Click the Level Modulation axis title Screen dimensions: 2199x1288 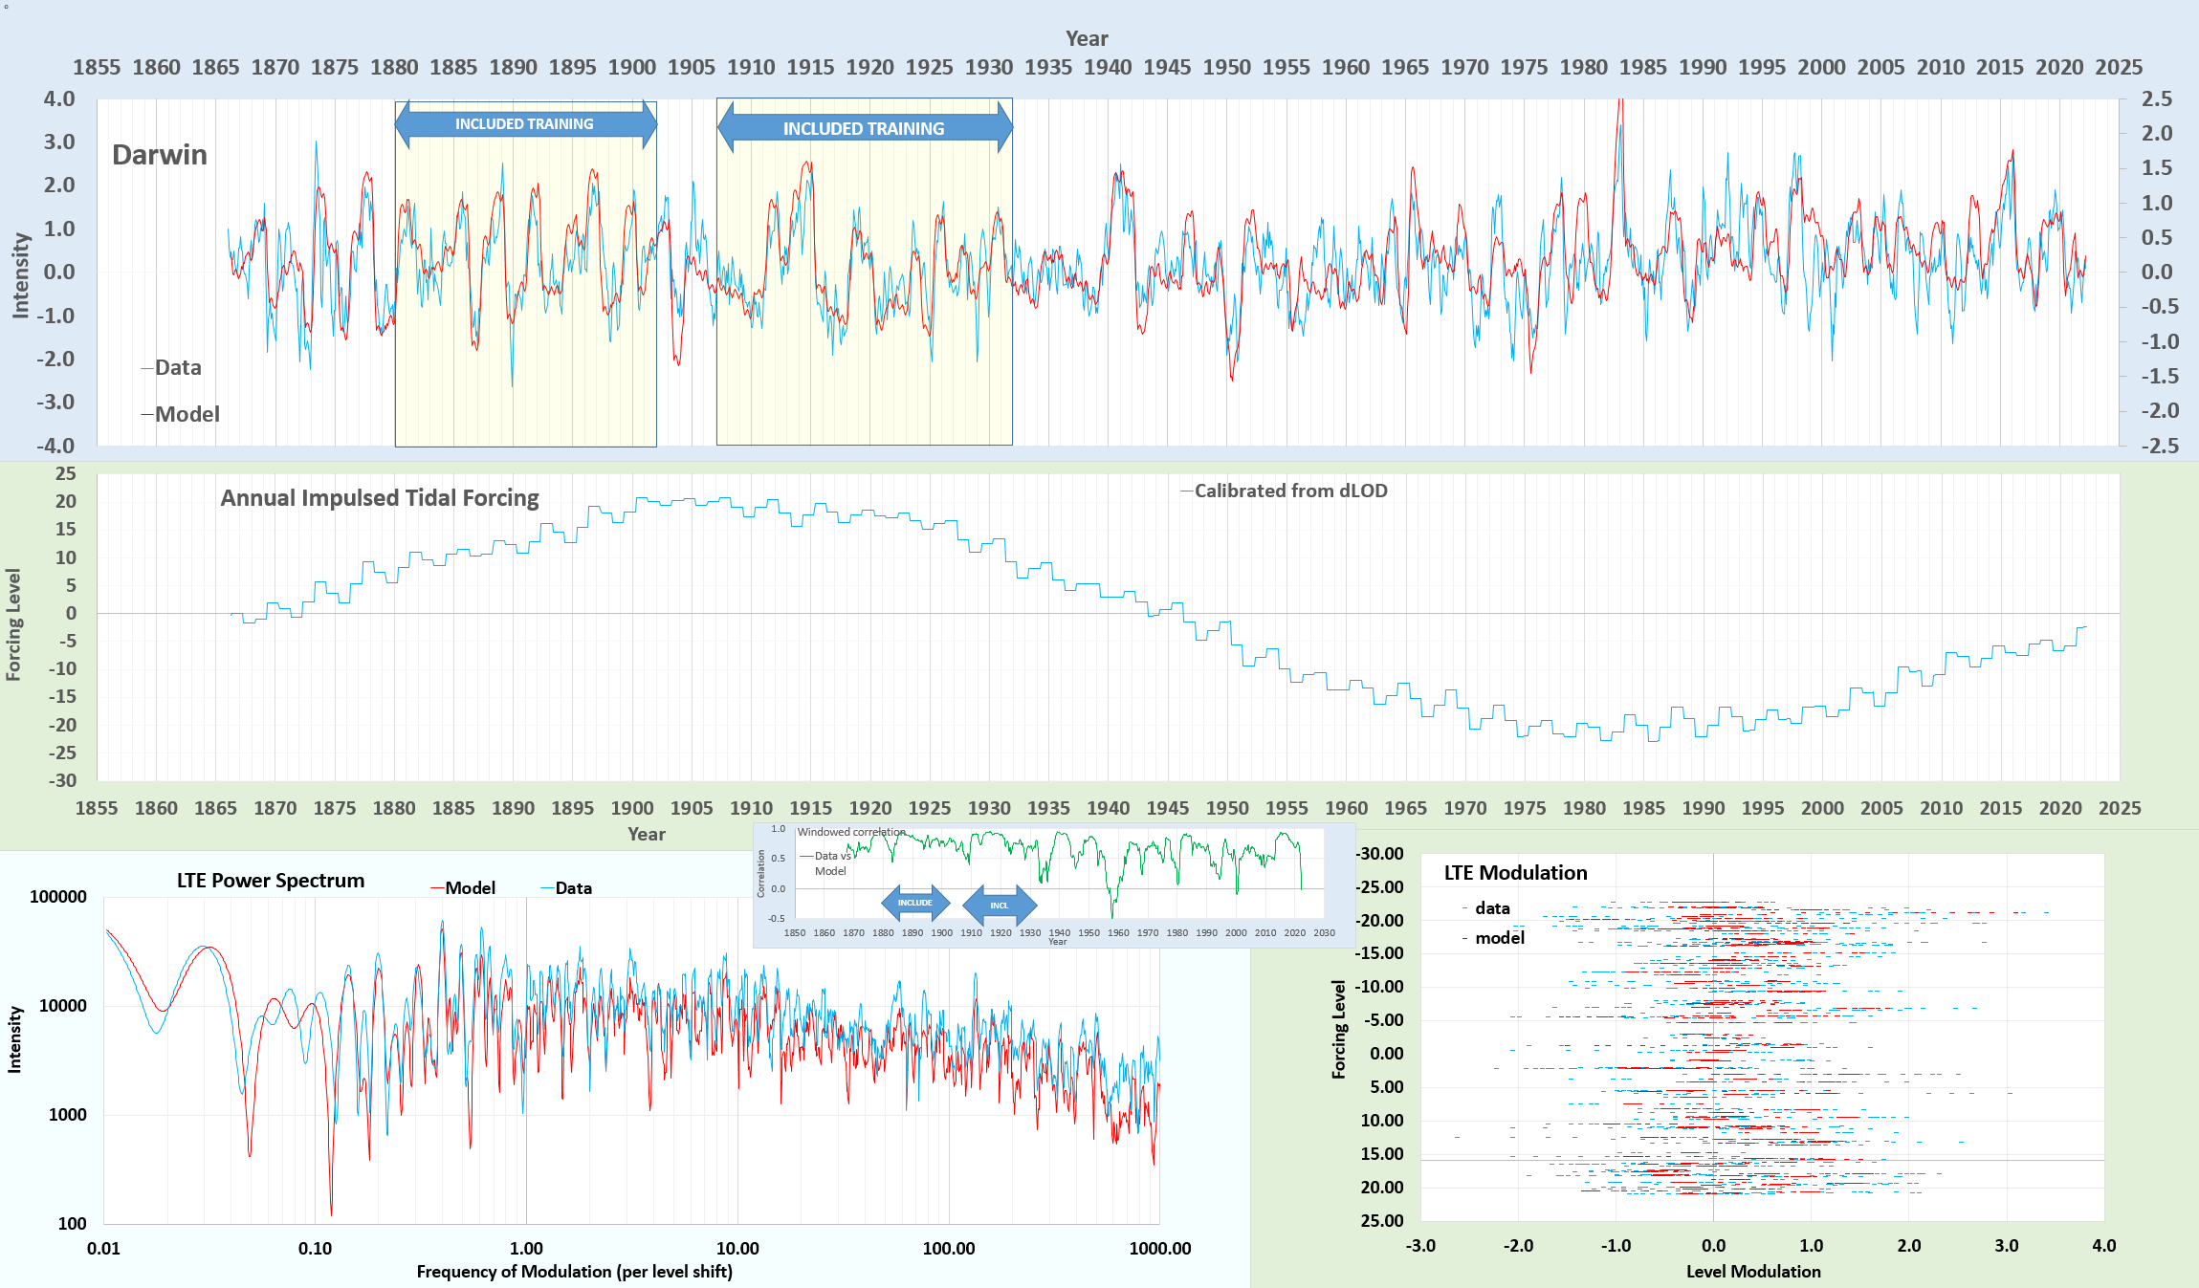[x=1752, y=1272]
